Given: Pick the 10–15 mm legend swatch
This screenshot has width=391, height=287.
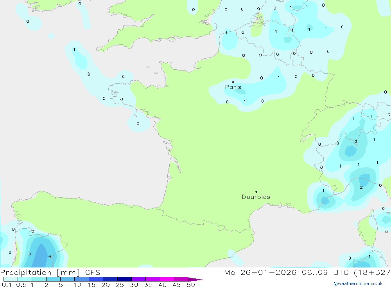Looking at the screenshot, I should 82,279.
